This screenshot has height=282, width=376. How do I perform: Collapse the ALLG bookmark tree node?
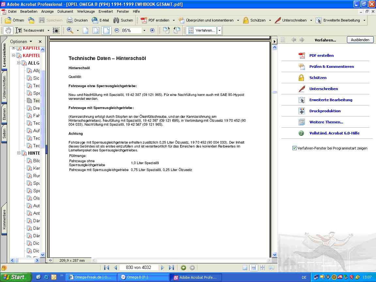tap(19, 63)
